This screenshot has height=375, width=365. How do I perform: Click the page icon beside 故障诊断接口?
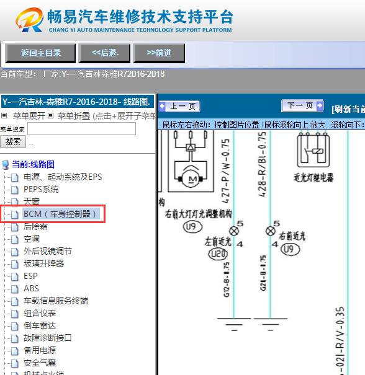(15, 338)
